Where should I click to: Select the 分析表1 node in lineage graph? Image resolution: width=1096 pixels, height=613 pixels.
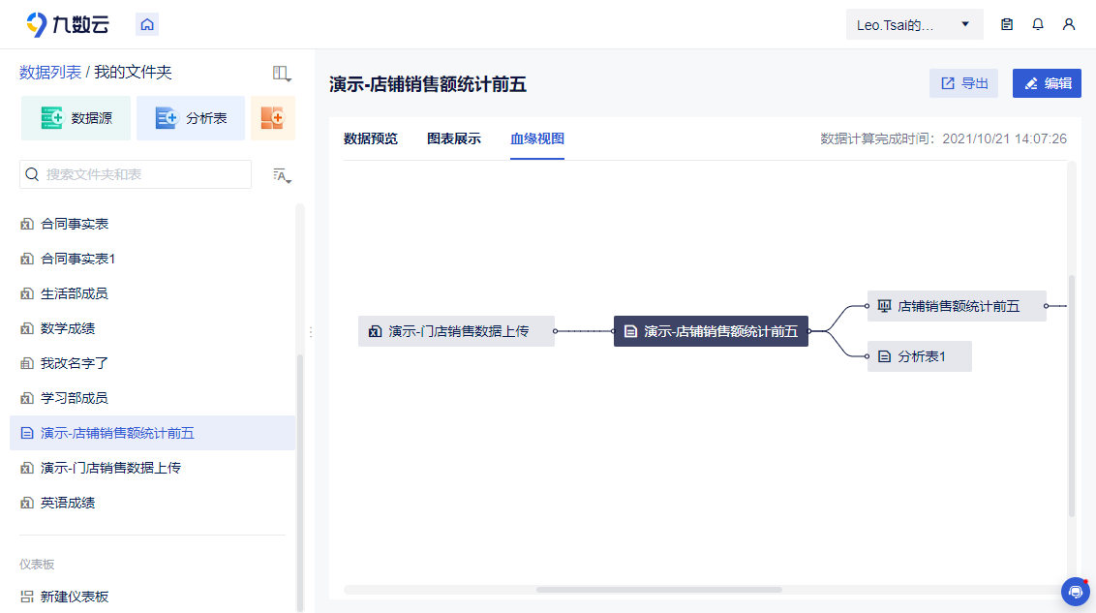point(919,356)
